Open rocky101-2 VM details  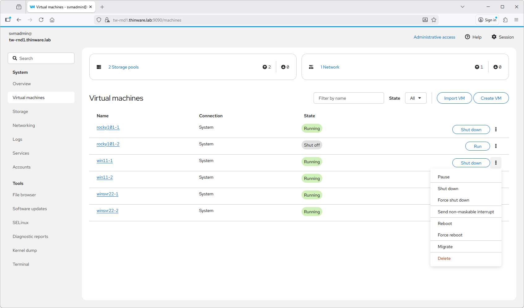click(x=108, y=144)
